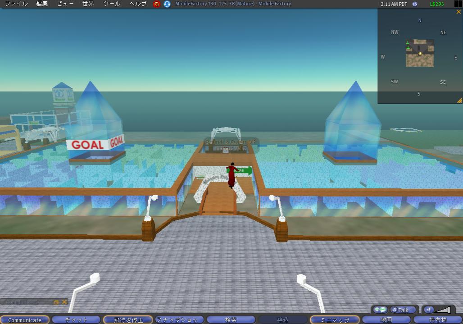The width and height of the screenshot is (463, 324).
Task: Click the L$295 balance text
Action: point(437,4)
